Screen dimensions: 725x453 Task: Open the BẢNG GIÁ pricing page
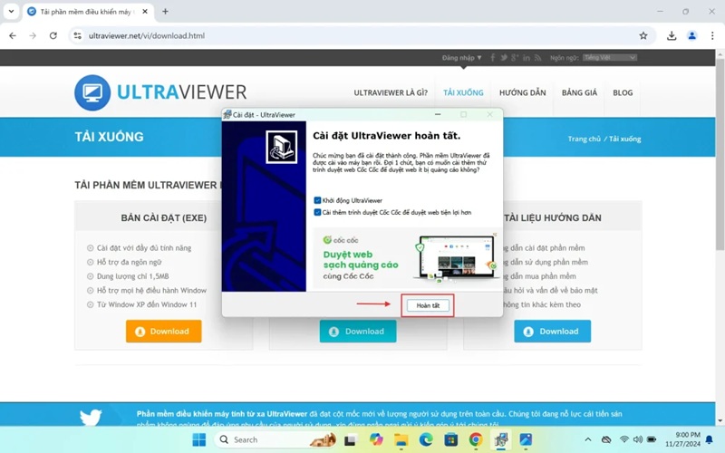tap(579, 92)
